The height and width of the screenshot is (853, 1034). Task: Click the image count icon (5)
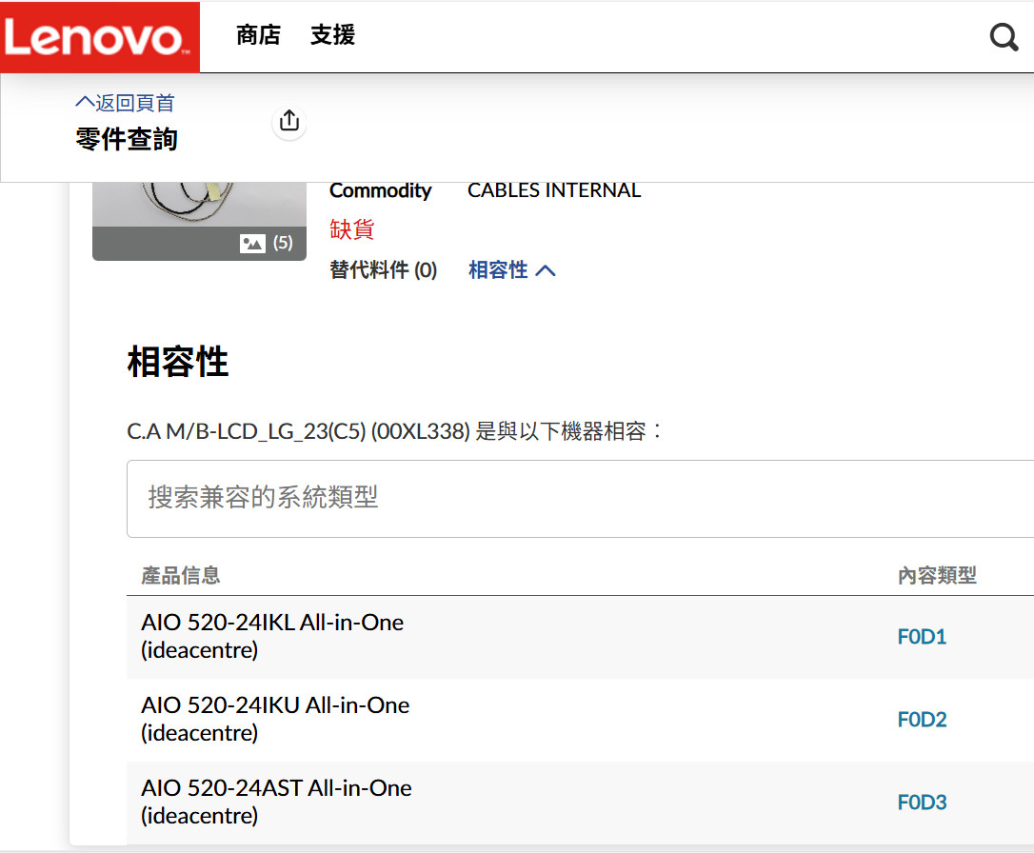[267, 243]
